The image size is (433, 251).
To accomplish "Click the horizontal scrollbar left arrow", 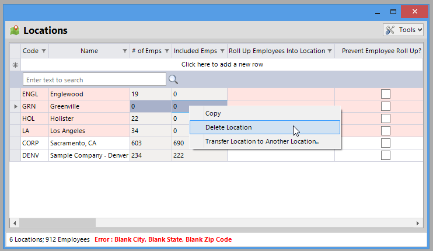I will pyautogui.click(x=15, y=223).
